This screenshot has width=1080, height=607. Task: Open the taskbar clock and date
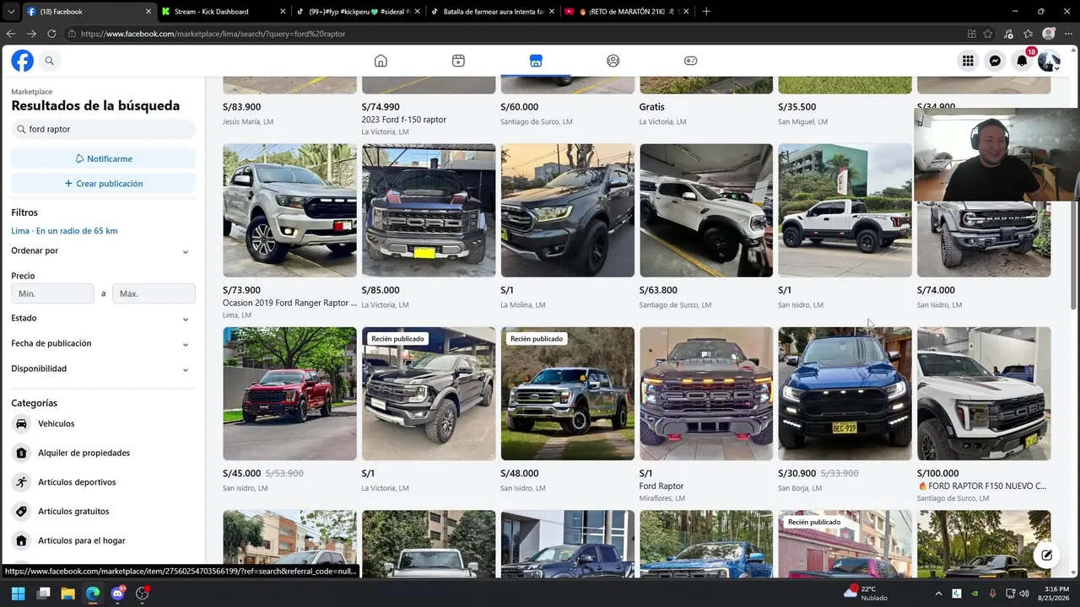1052,594
